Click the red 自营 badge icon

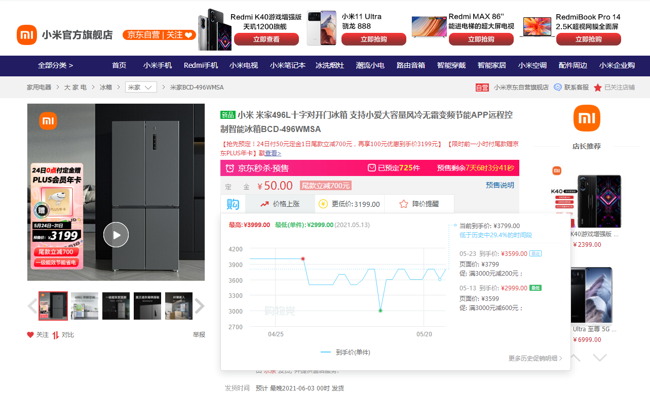[x=482, y=87]
